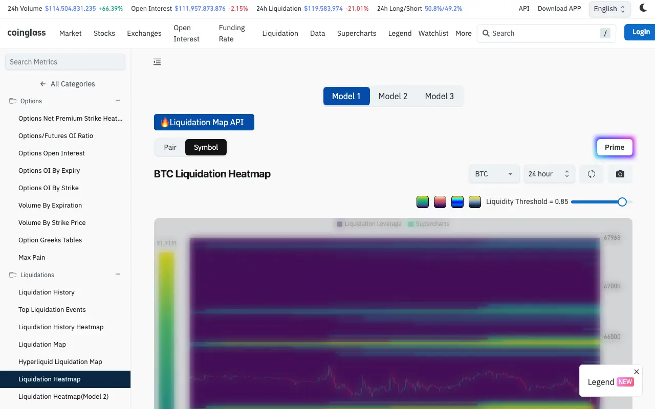Select the Model 2 tab
655x409 pixels.
[393, 96]
